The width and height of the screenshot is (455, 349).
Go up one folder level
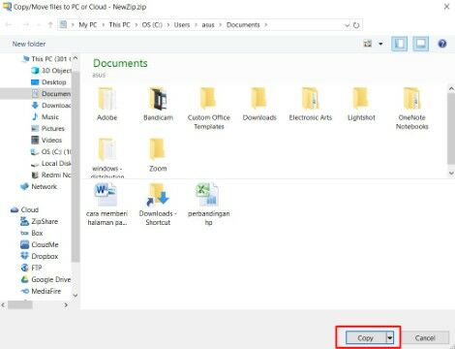(x=50, y=24)
